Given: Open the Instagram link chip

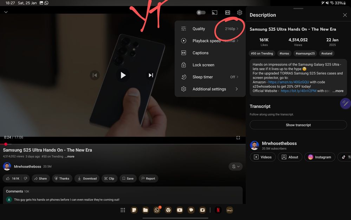Looking at the screenshot, I should [320, 157].
